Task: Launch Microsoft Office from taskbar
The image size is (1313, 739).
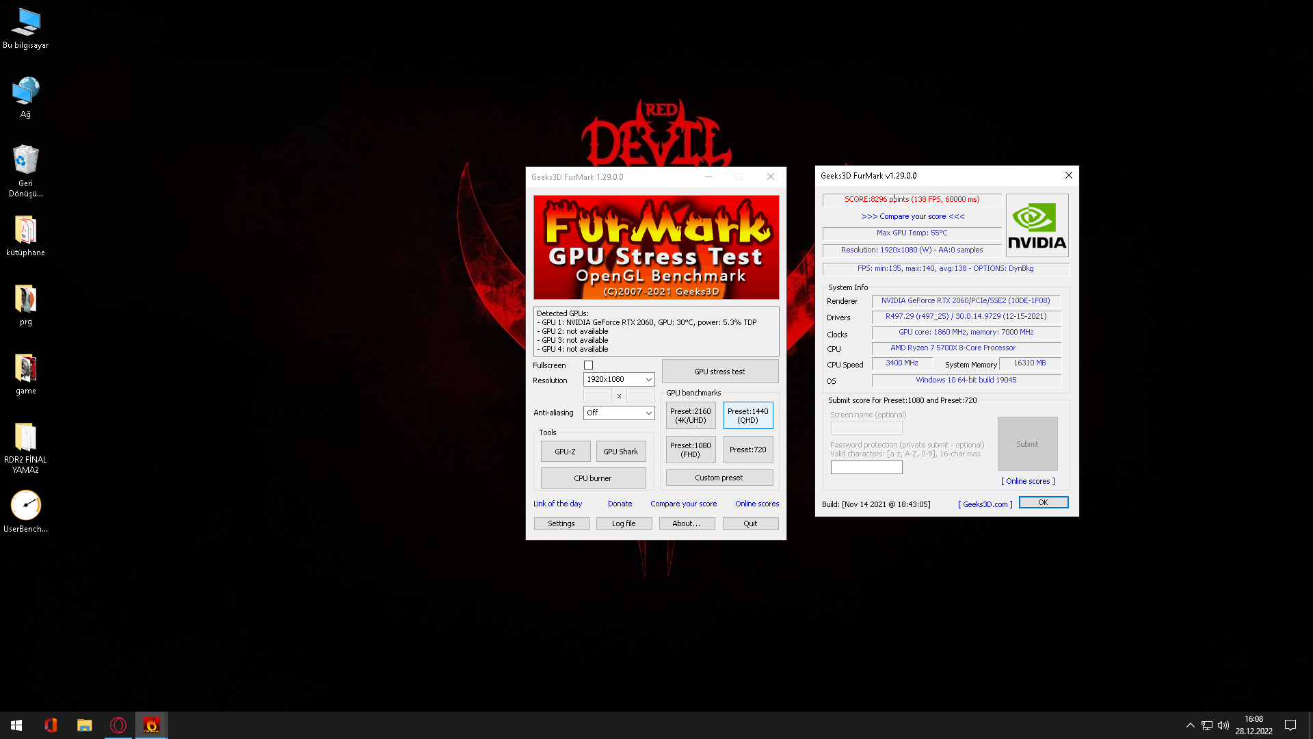Action: (51, 725)
